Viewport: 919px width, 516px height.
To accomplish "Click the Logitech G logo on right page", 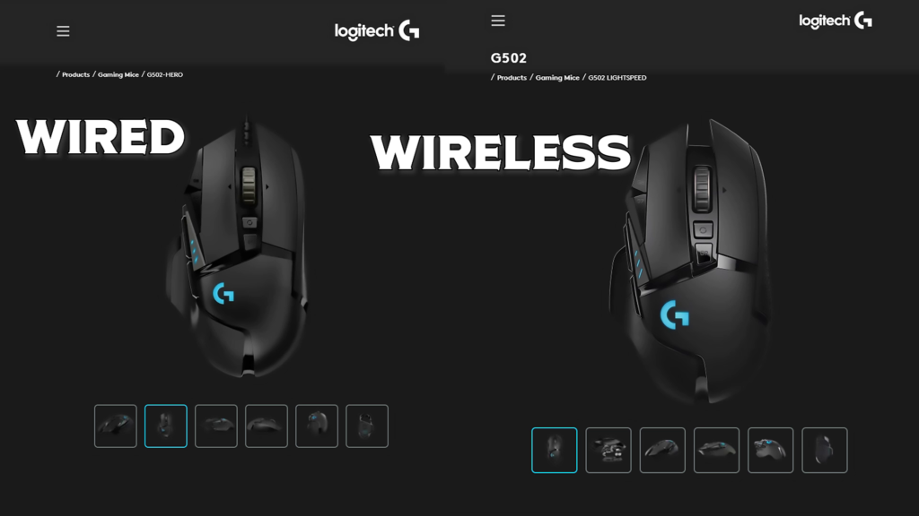I will point(836,21).
